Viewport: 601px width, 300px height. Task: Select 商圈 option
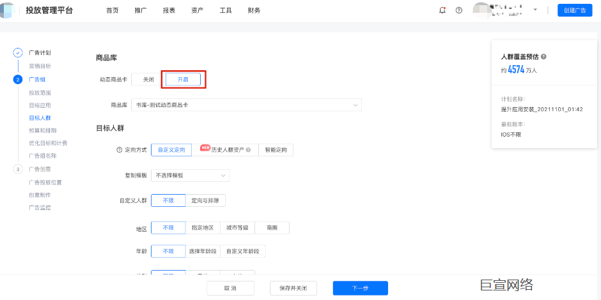pos(272,228)
